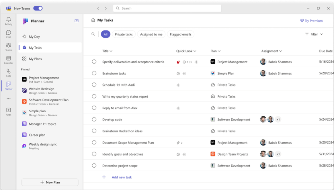The width and height of the screenshot is (334, 190).
Task: Click the Try Premium diamond icon
Action: pos(302,21)
